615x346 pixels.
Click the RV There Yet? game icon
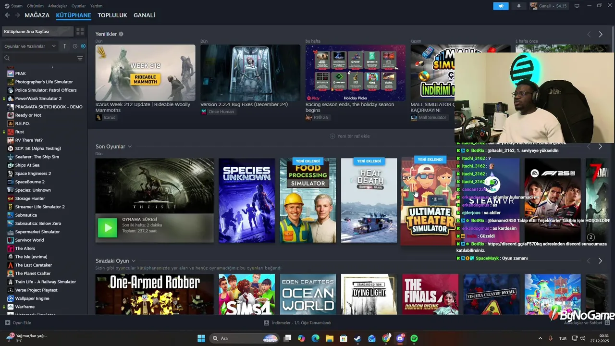[11, 140]
